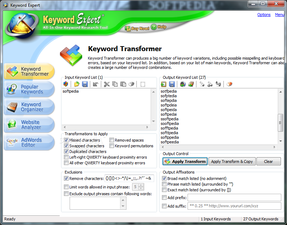Click the Find flashlight icon in output toolbar
This screenshot has width=287, height=225.
click(202, 84)
